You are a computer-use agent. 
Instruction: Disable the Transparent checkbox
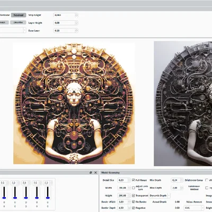click(134, 196)
